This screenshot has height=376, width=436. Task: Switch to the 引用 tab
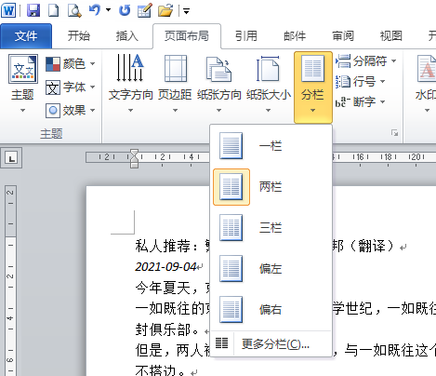246,36
